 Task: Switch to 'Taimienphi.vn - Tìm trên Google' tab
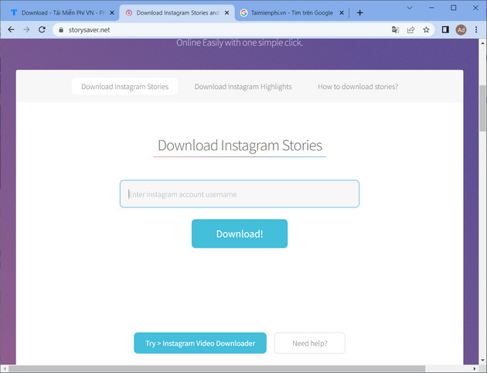click(292, 12)
